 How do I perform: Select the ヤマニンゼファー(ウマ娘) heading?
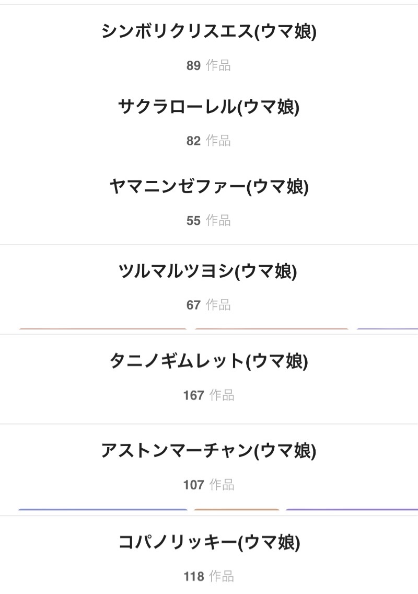(209, 187)
